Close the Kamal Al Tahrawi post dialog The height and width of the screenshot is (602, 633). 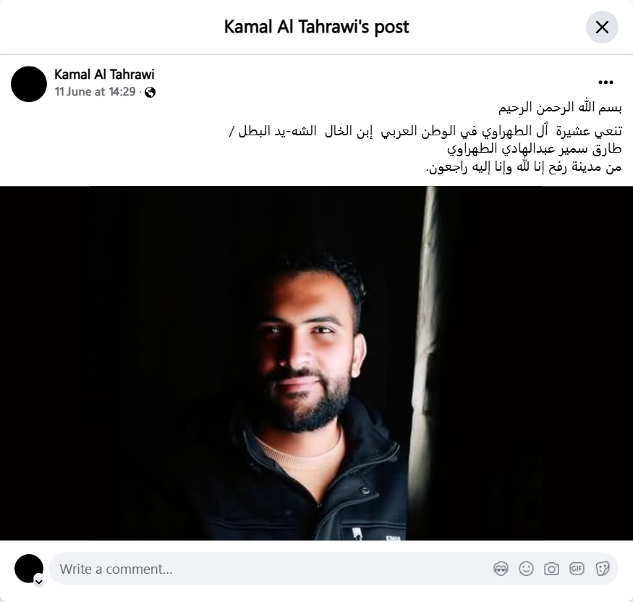click(x=602, y=27)
